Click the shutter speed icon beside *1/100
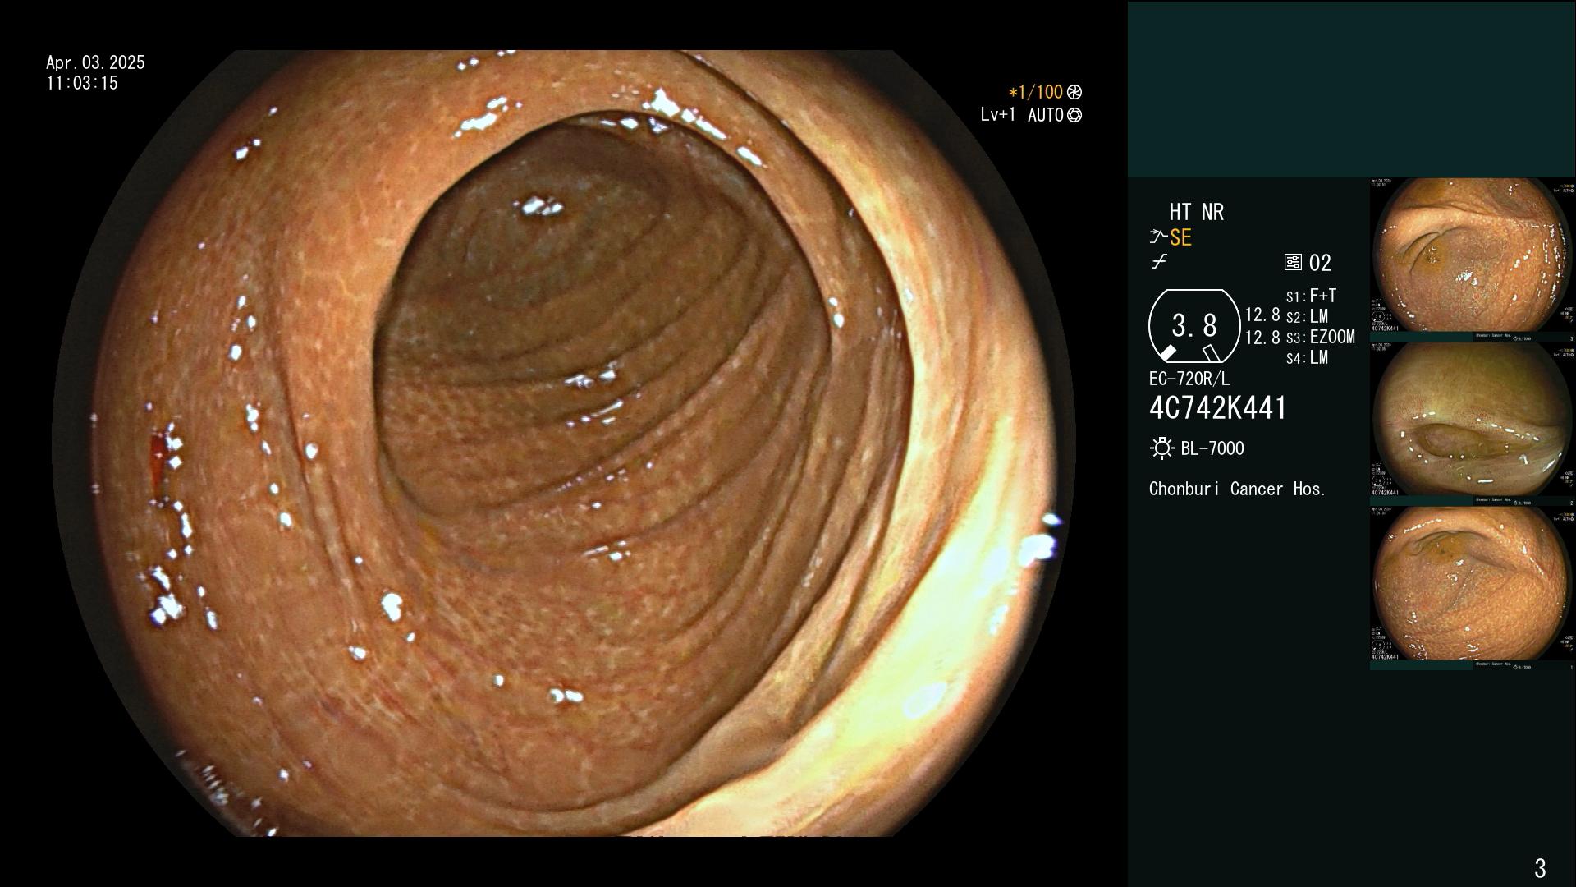The width and height of the screenshot is (1576, 887). pos(1074,93)
